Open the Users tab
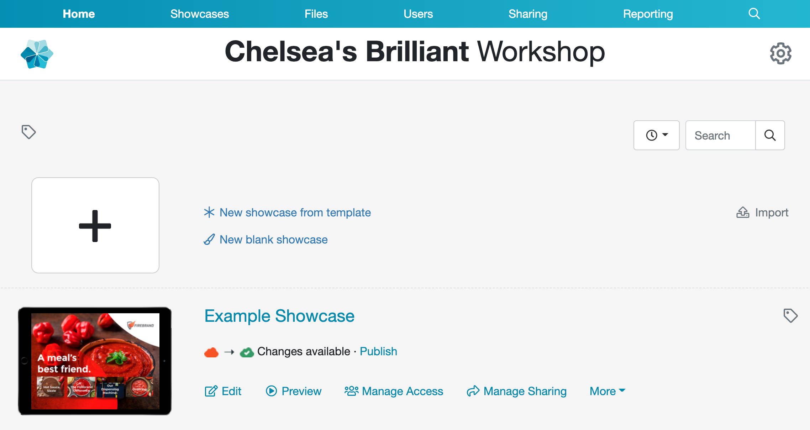The width and height of the screenshot is (810, 430). [418, 14]
